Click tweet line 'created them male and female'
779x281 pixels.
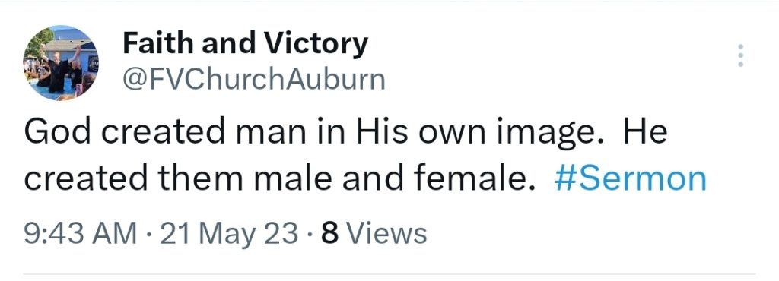pos(281,179)
